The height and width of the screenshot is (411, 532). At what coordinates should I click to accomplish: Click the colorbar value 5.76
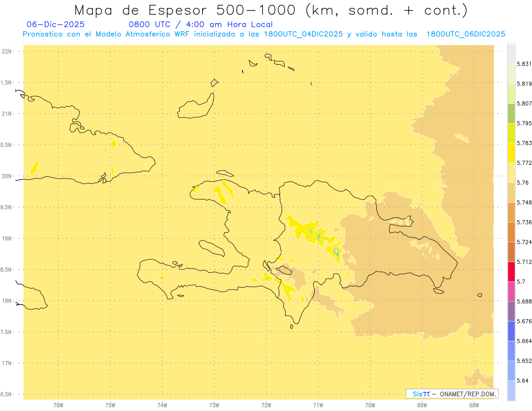(522, 183)
